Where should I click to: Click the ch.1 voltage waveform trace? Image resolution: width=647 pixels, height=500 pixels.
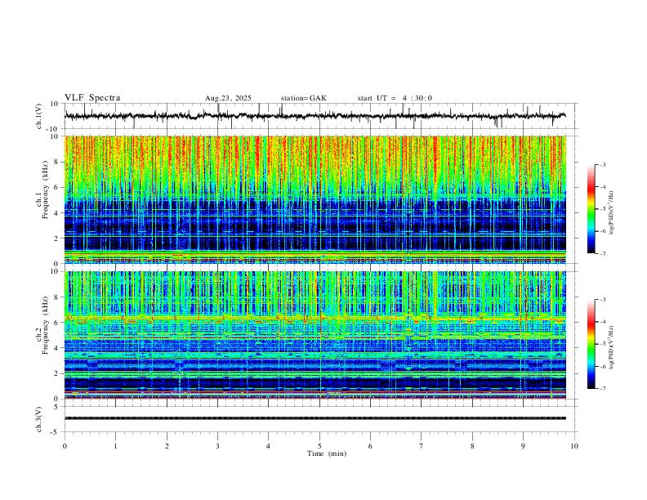point(315,116)
